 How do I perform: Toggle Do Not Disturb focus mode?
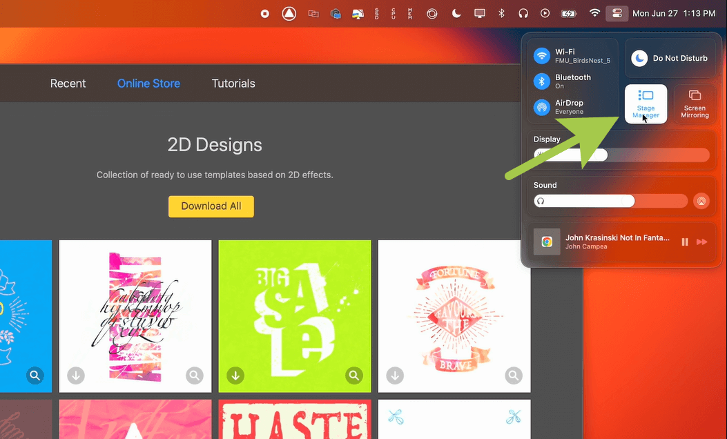coord(640,59)
